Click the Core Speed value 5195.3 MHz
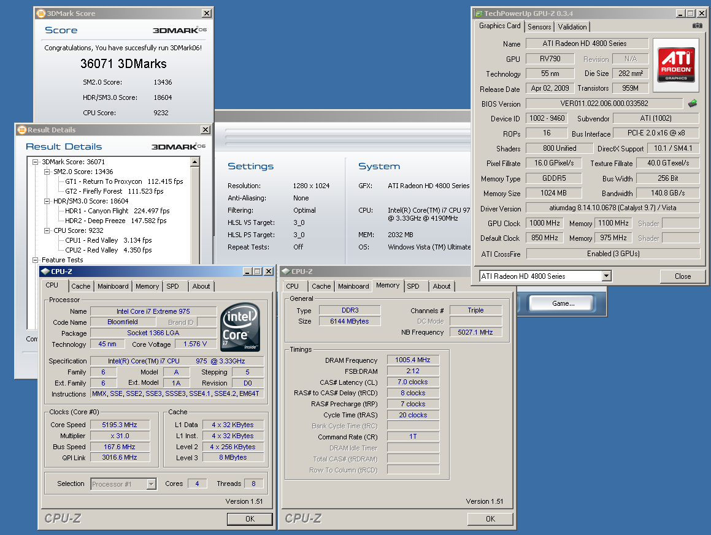 click(x=120, y=425)
